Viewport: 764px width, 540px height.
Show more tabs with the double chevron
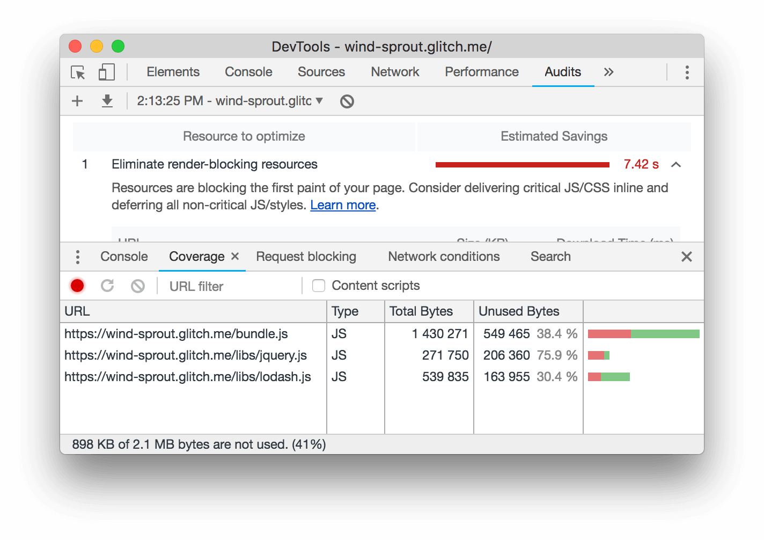click(x=608, y=72)
